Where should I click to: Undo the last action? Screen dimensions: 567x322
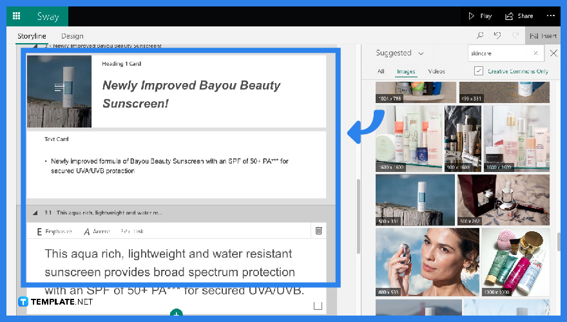point(497,35)
